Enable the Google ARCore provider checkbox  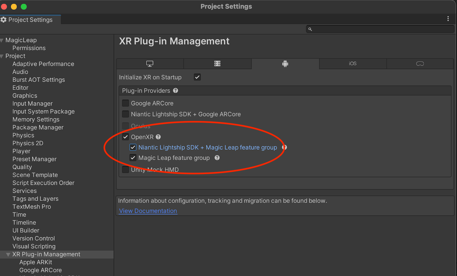coord(125,103)
